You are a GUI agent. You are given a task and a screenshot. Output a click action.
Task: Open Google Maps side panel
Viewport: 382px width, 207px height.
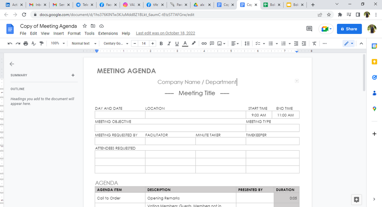pos(374,109)
